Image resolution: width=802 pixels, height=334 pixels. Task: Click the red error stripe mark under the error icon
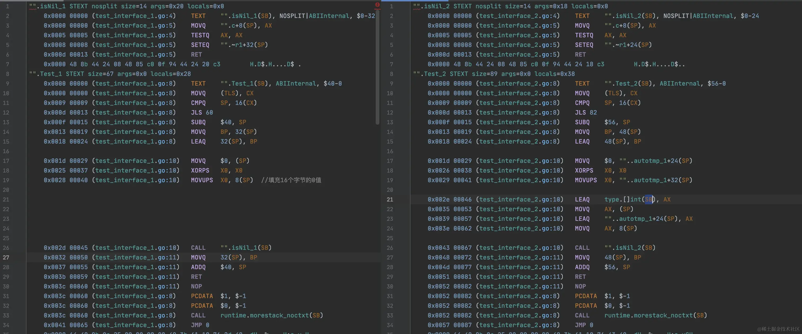[377, 9]
